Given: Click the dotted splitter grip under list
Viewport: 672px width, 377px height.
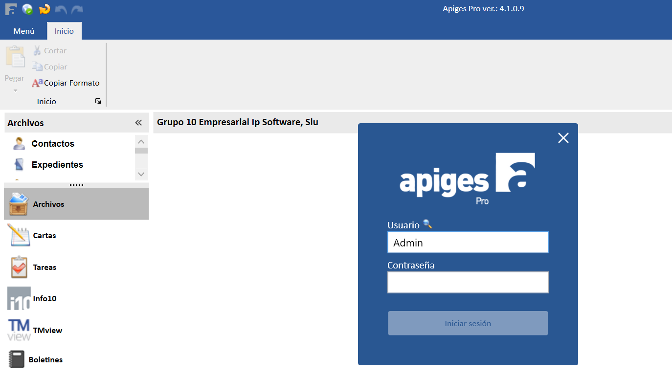Looking at the screenshot, I should 76,185.
